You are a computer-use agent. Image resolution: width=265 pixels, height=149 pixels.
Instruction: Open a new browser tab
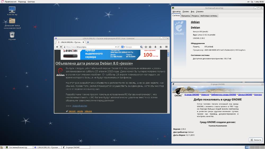pyautogui.click(x=88, y=42)
